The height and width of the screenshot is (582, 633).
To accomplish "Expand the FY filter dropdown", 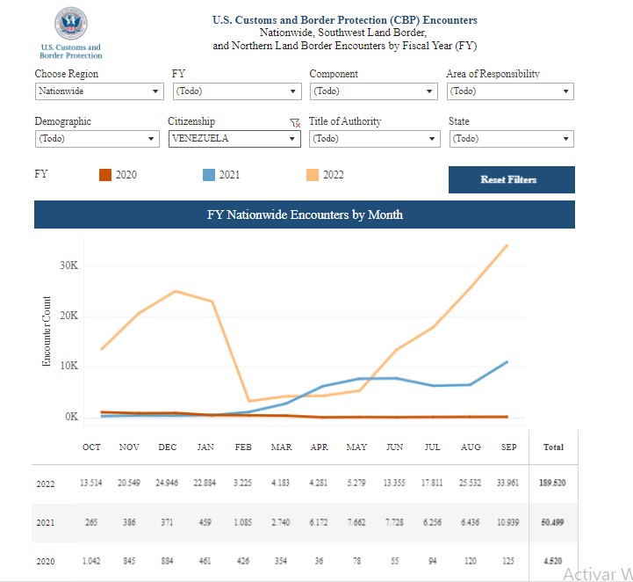I will (x=237, y=91).
